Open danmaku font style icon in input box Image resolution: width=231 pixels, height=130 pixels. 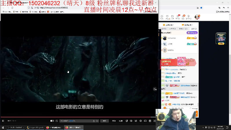click(94, 121)
